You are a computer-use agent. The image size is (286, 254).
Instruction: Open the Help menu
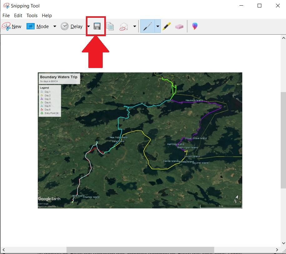pos(47,16)
